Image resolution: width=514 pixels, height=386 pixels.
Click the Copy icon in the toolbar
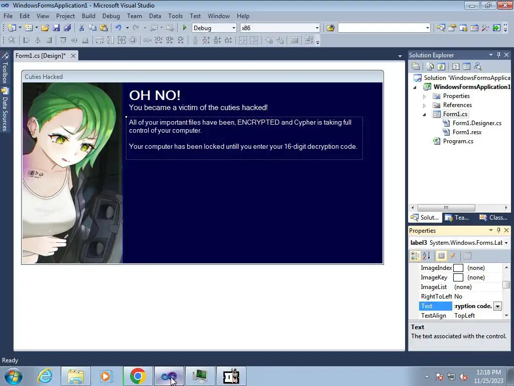click(x=93, y=28)
